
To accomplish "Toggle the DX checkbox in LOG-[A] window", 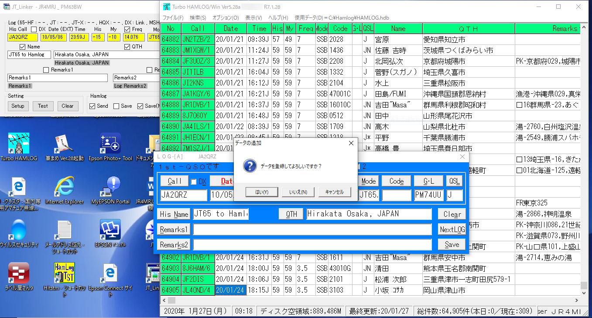I will point(194,181).
